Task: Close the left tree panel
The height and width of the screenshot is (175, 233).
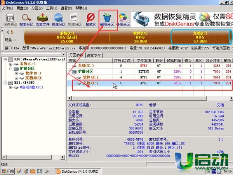Action: (64, 54)
